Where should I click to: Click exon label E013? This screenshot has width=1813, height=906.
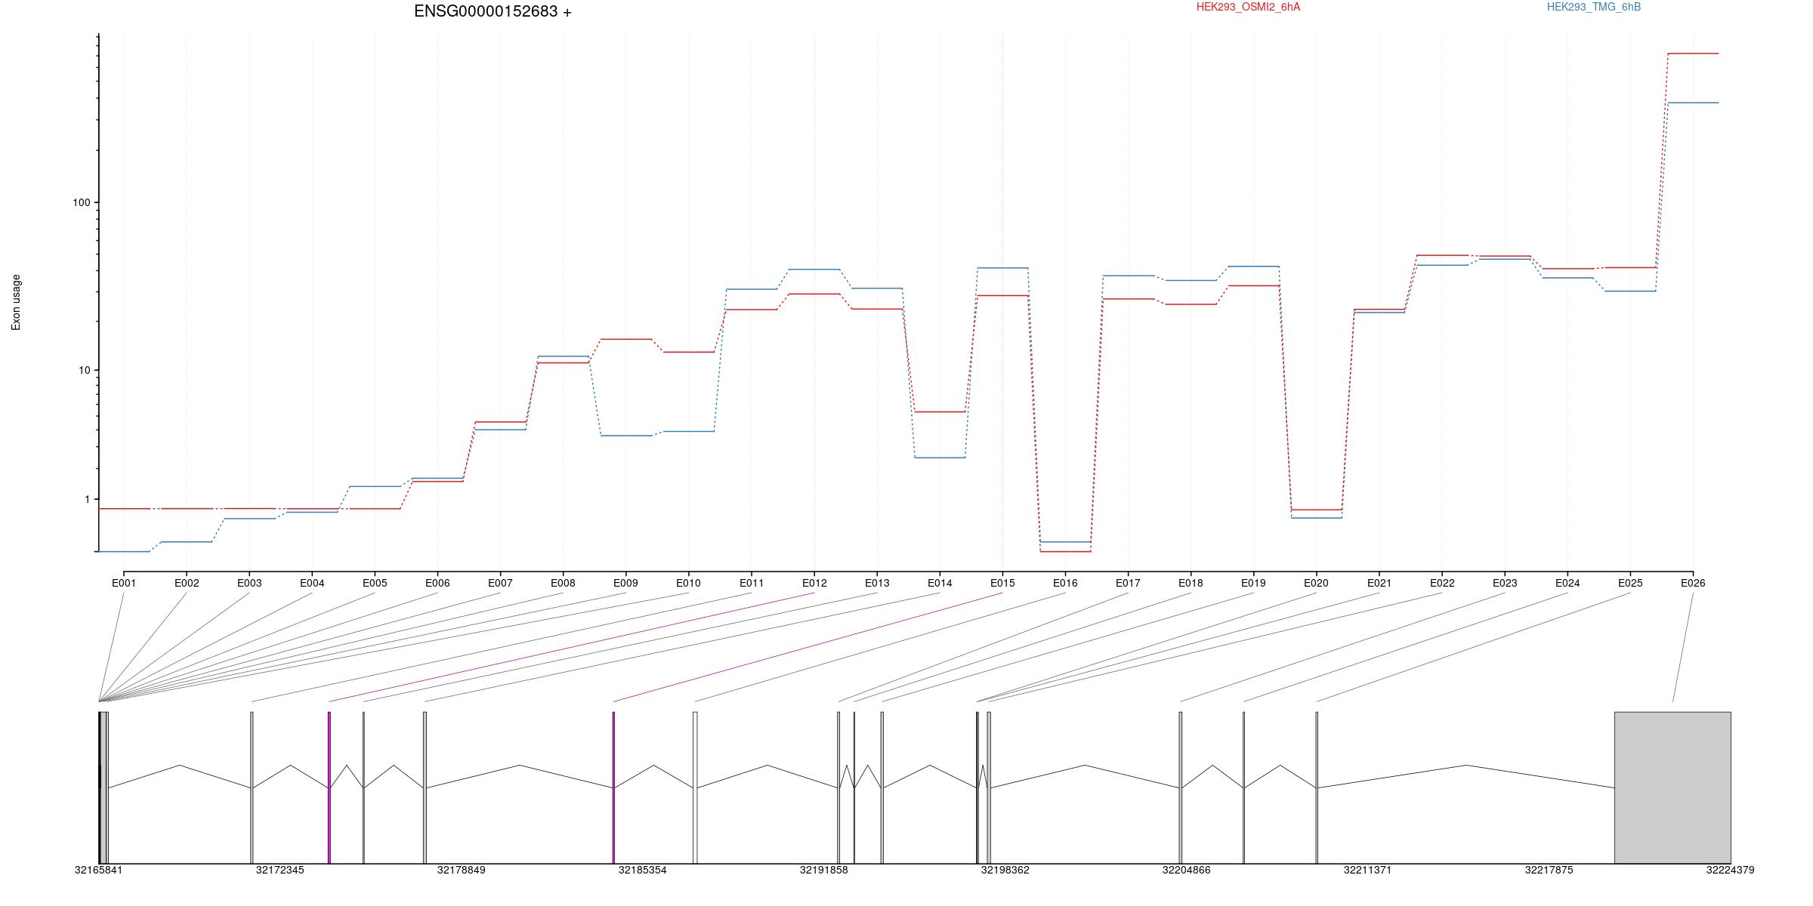(877, 583)
